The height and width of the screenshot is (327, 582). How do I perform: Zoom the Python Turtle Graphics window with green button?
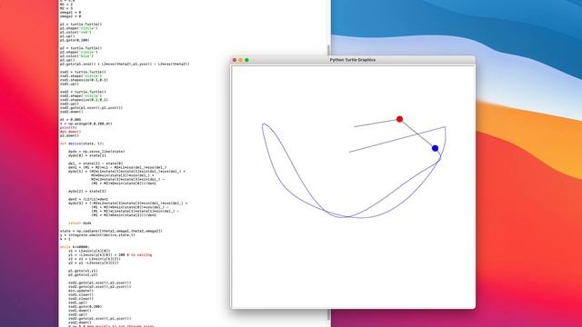point(246,60)
